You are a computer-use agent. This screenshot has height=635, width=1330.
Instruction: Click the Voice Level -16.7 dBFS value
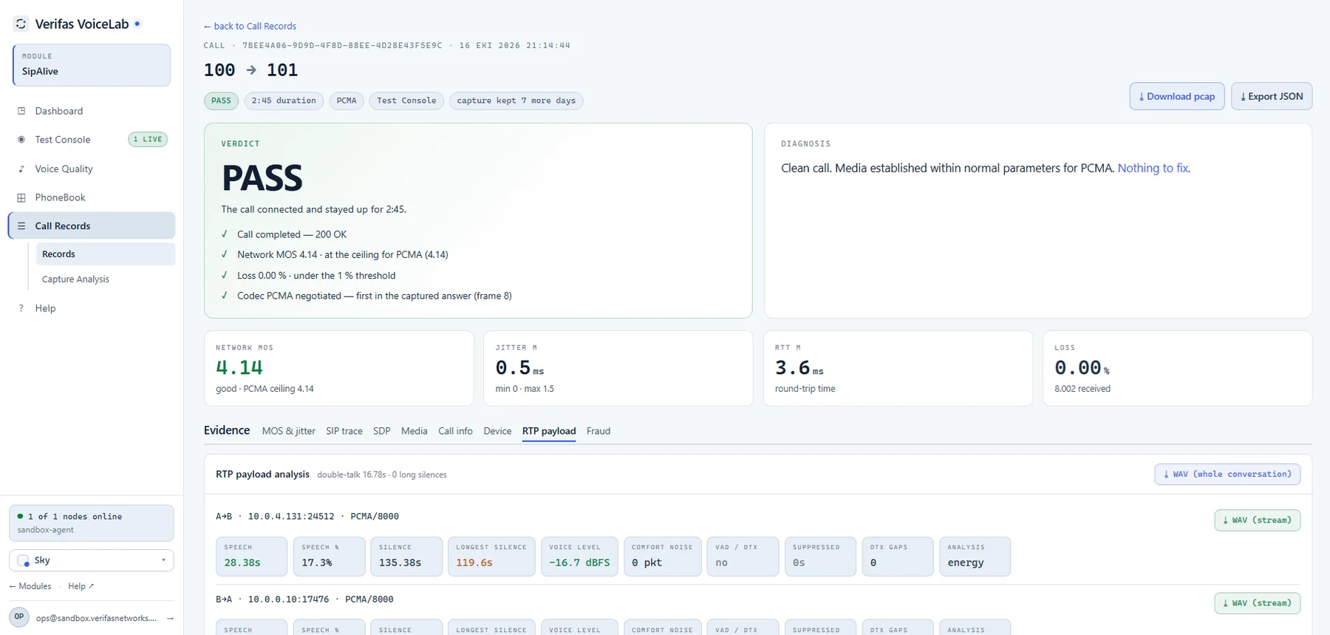click(x=579, y=563)
